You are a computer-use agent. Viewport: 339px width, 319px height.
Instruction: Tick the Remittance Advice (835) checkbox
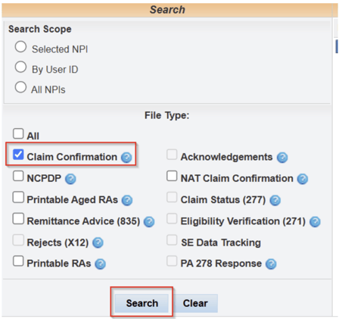click(x=18, y=219)
